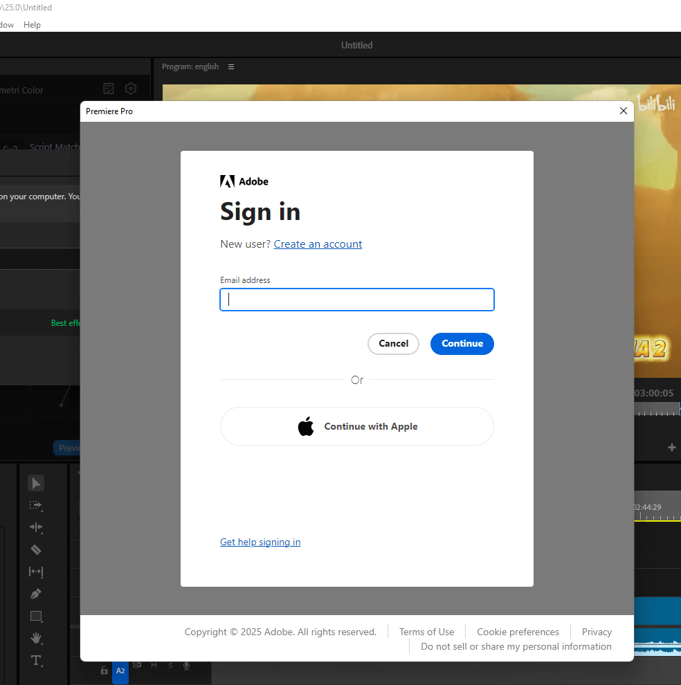
Task: Select the Track Select Forward tool
Action: coord(36,506)
